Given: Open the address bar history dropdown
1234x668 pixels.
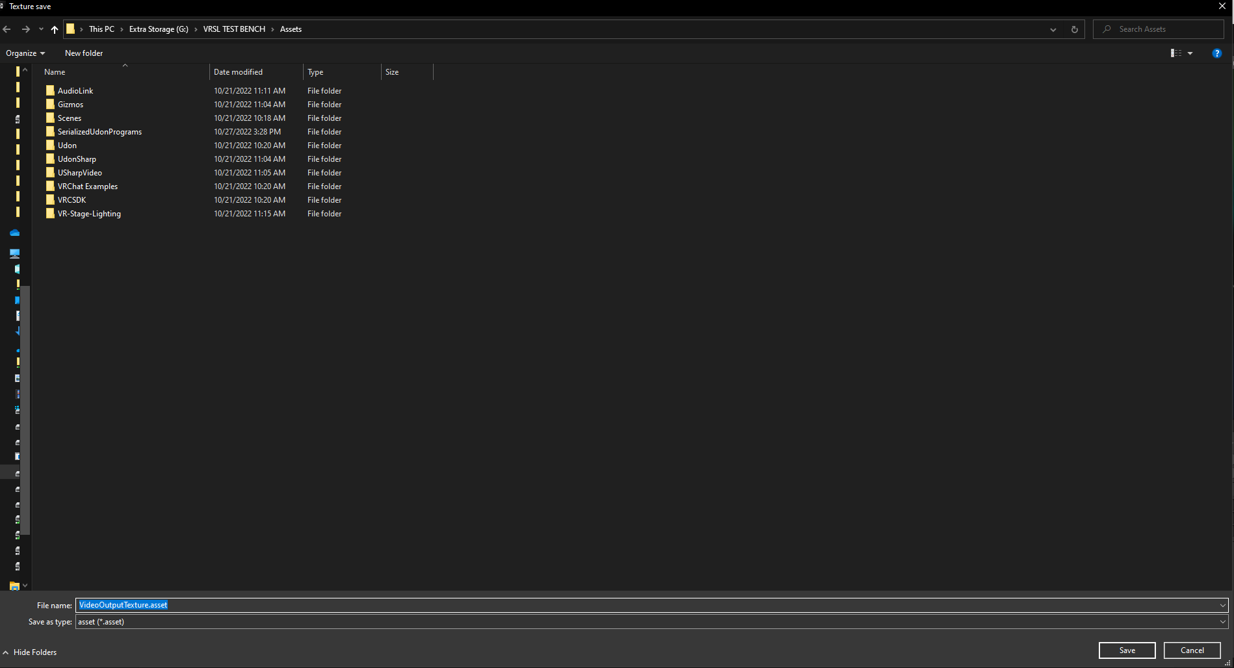Looking at the screenshot, I should (x=1053, y=29).
